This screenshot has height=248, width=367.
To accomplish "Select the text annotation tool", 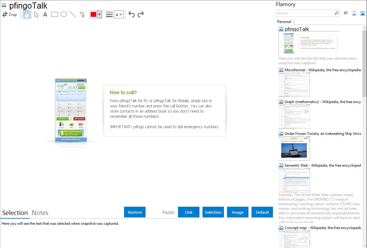I will (x=45, y=14).
